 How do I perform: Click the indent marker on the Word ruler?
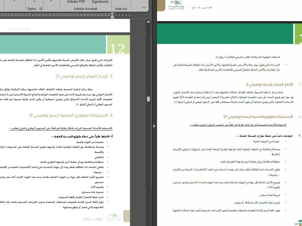pos(112,15)
